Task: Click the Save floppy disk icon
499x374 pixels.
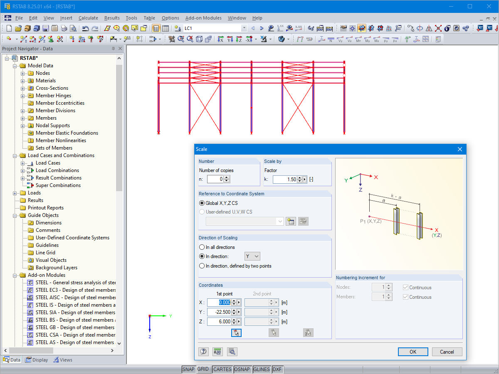Action: click(x=45, y=28)
